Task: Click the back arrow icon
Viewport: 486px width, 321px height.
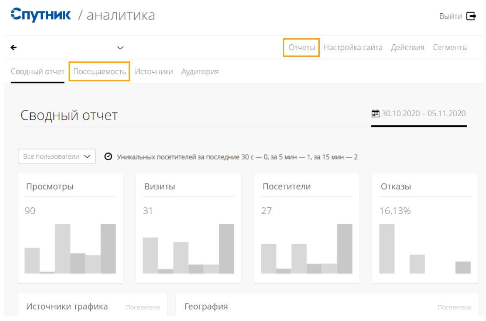Action: coord(15,48)
